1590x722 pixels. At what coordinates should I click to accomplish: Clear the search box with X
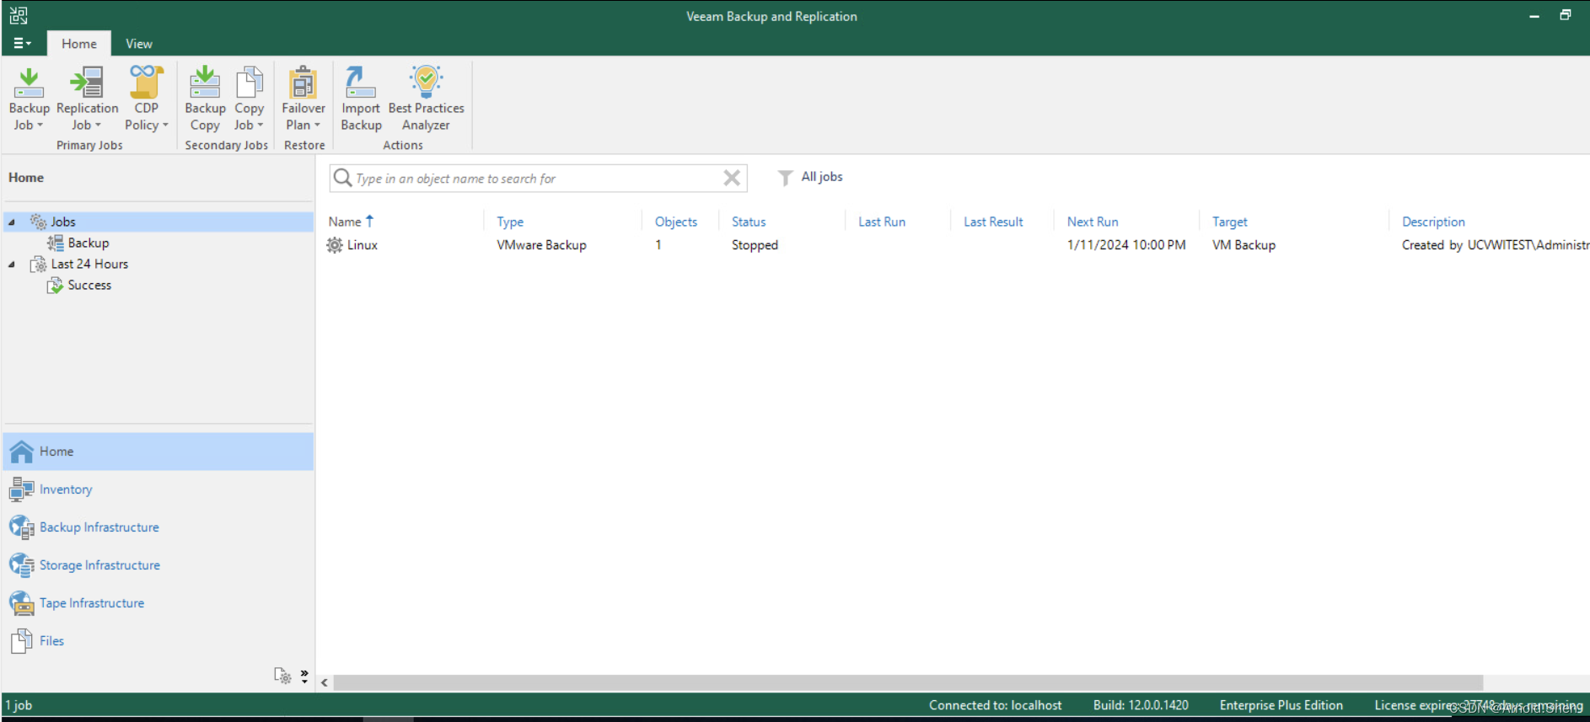pos(732,178)
